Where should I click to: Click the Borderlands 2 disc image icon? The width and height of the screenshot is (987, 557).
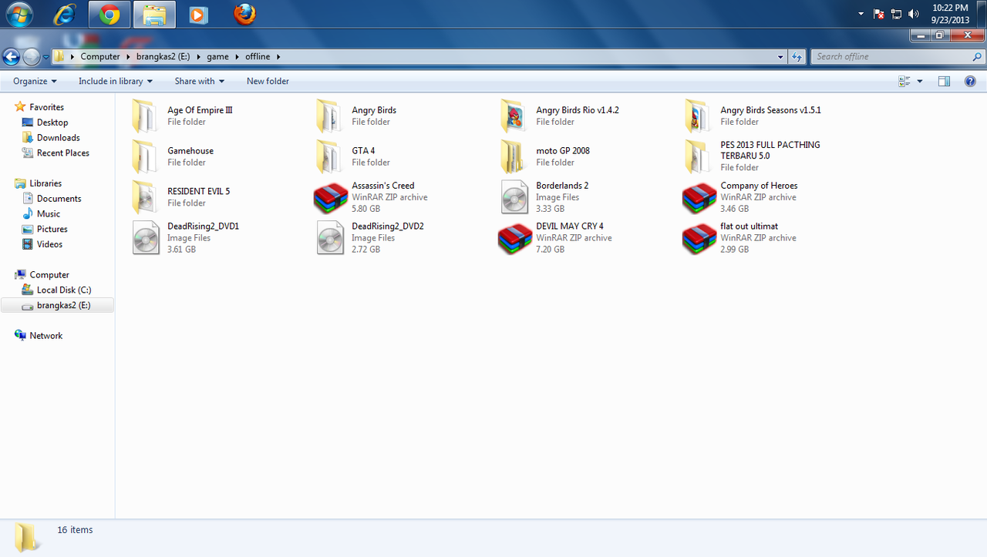514,198
